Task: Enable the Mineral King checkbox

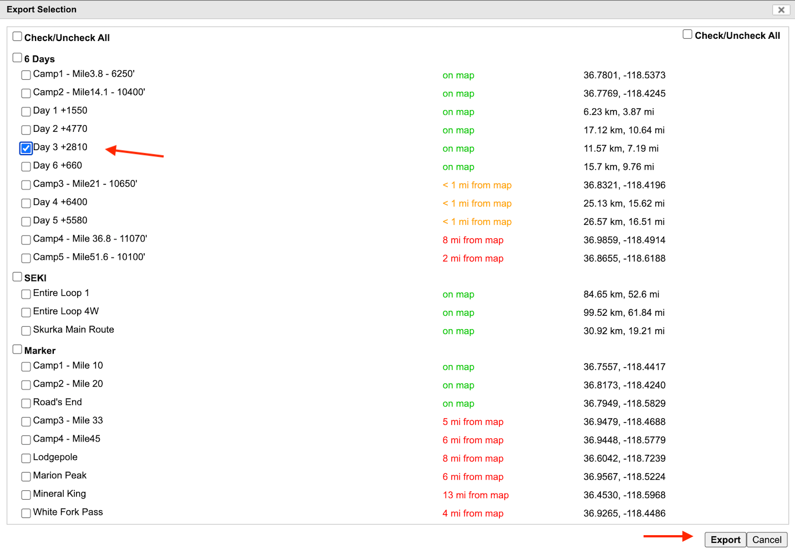Action: [x=26, y=495]
